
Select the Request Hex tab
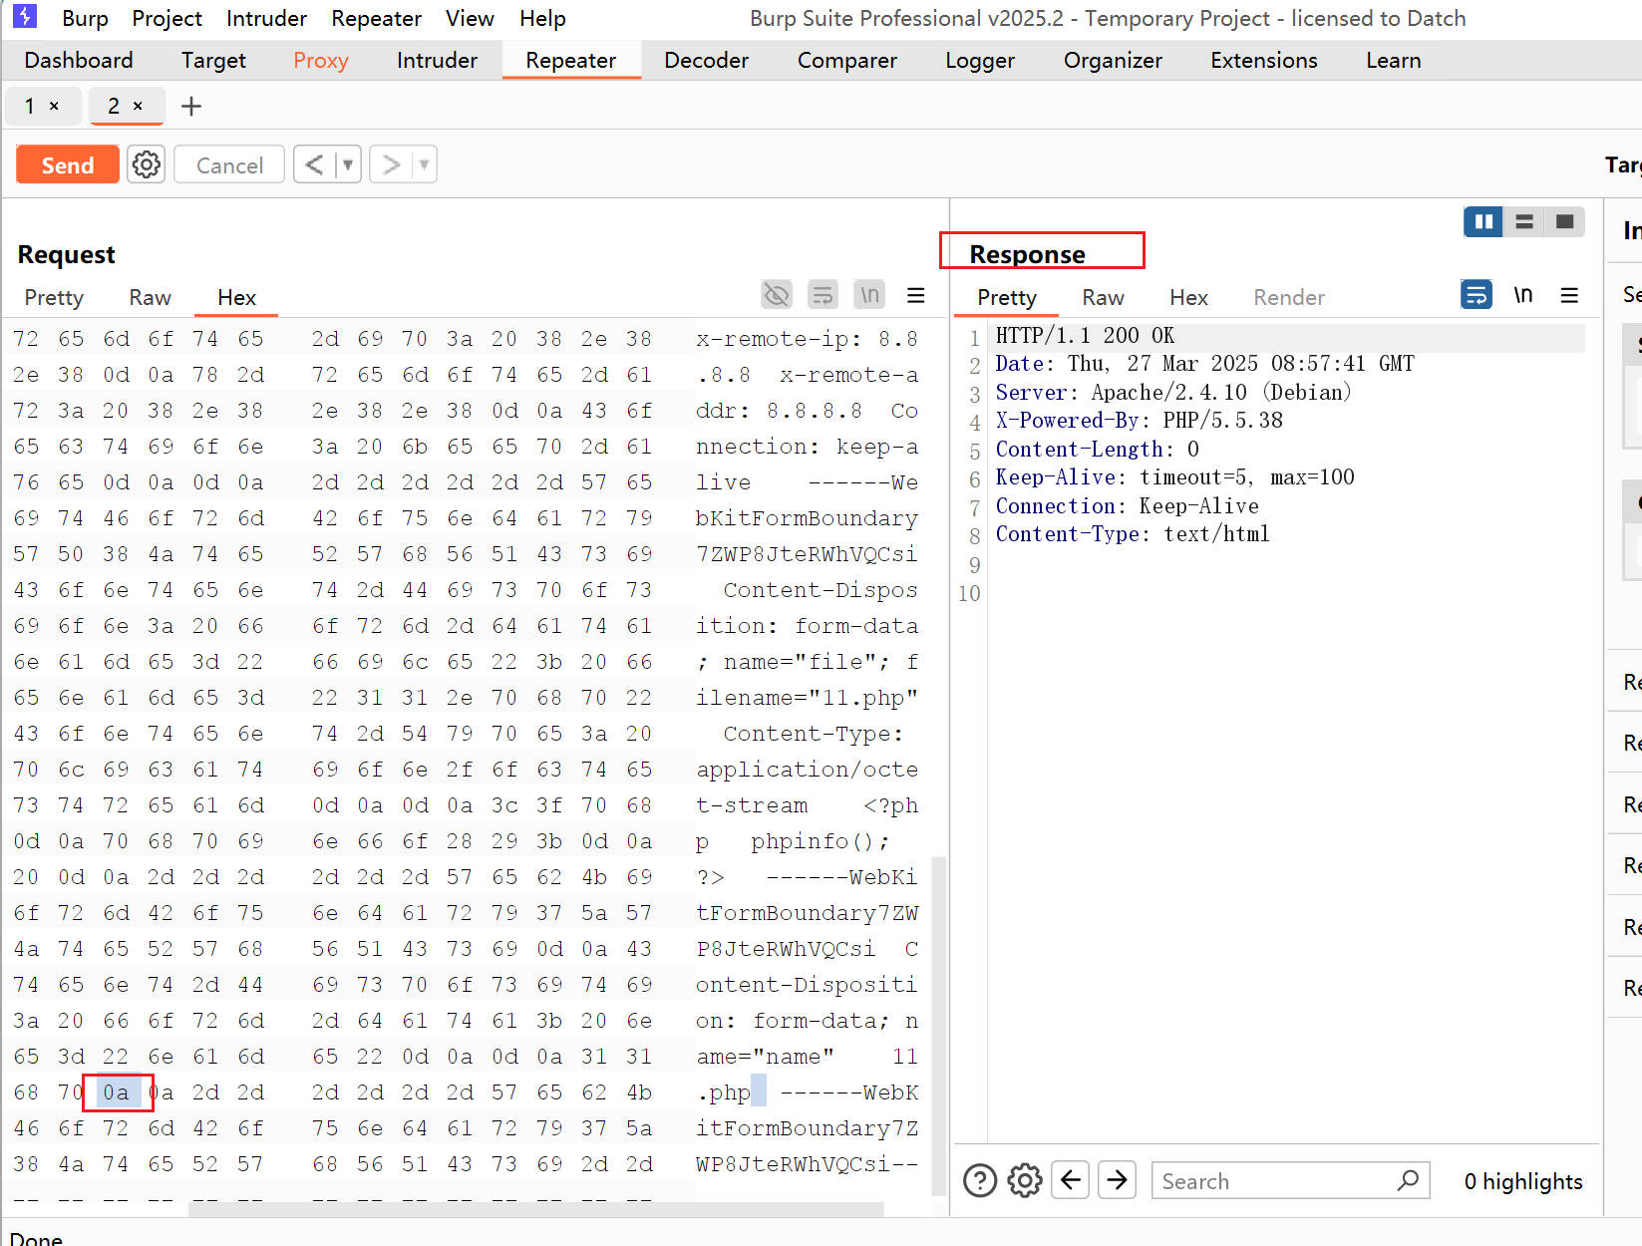[x=236, y=297]
